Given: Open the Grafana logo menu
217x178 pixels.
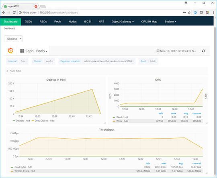Looking at the screenshot, I should [10, 51].
